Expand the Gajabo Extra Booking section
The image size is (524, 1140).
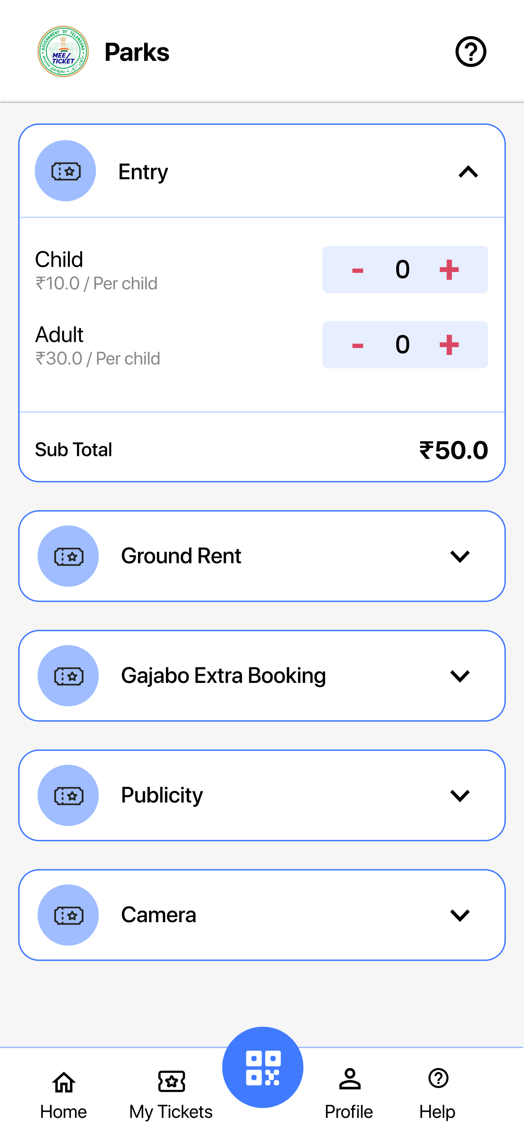point(460,676)
